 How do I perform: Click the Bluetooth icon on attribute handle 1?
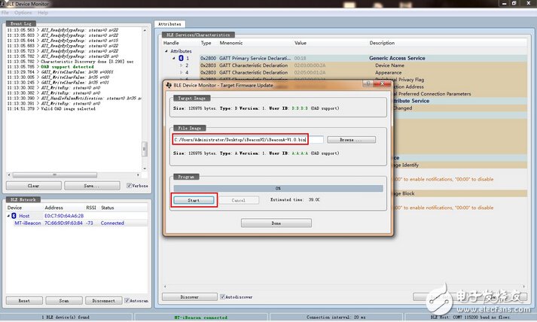click(x=181, y=58)
